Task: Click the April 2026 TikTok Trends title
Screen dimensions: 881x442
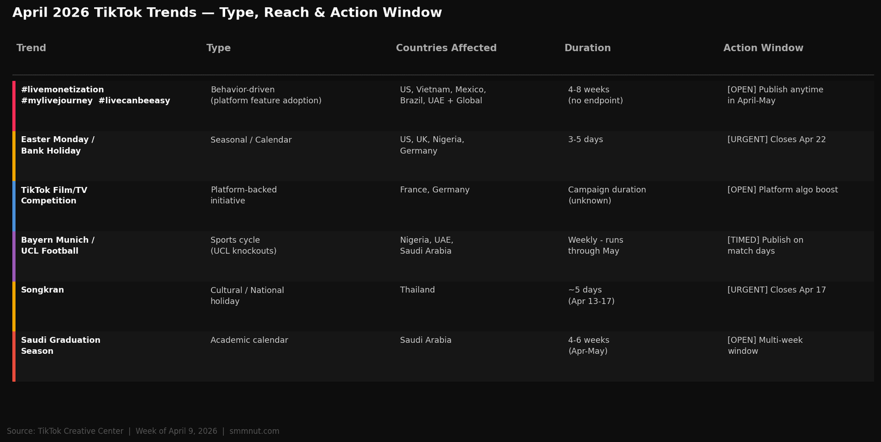Action: (x=227, y=13)
